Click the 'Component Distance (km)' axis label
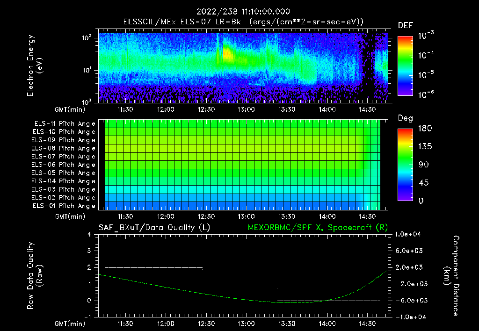 pos(451,276)
